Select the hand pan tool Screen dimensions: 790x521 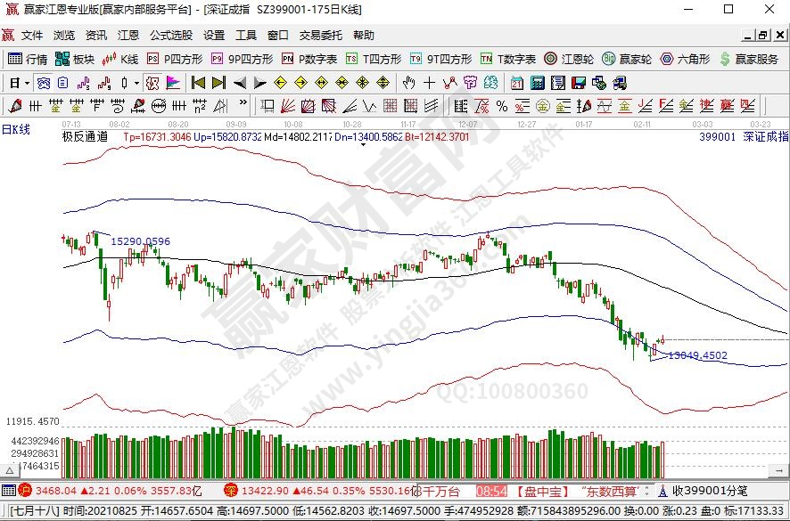click(409, 83)
